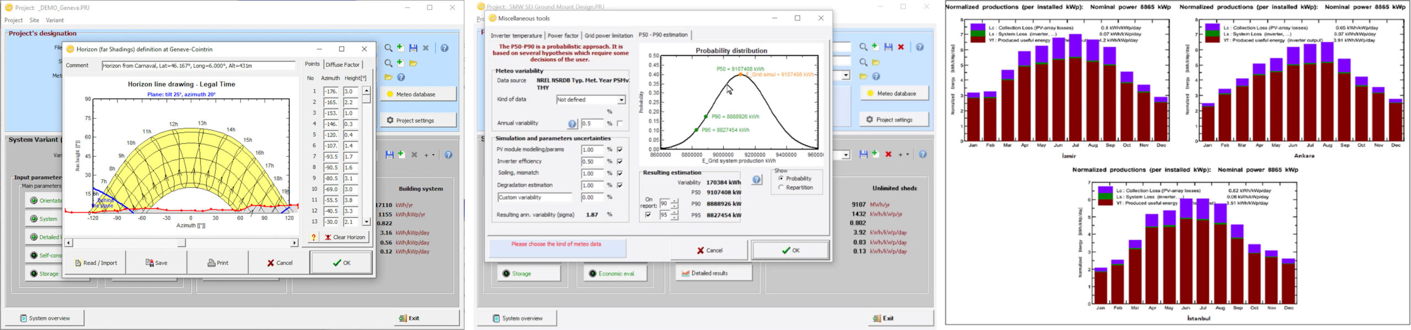Screen dimensions: 1411x330
Task: Click the Clear Horizon button
Action: (x=344, y=237)
